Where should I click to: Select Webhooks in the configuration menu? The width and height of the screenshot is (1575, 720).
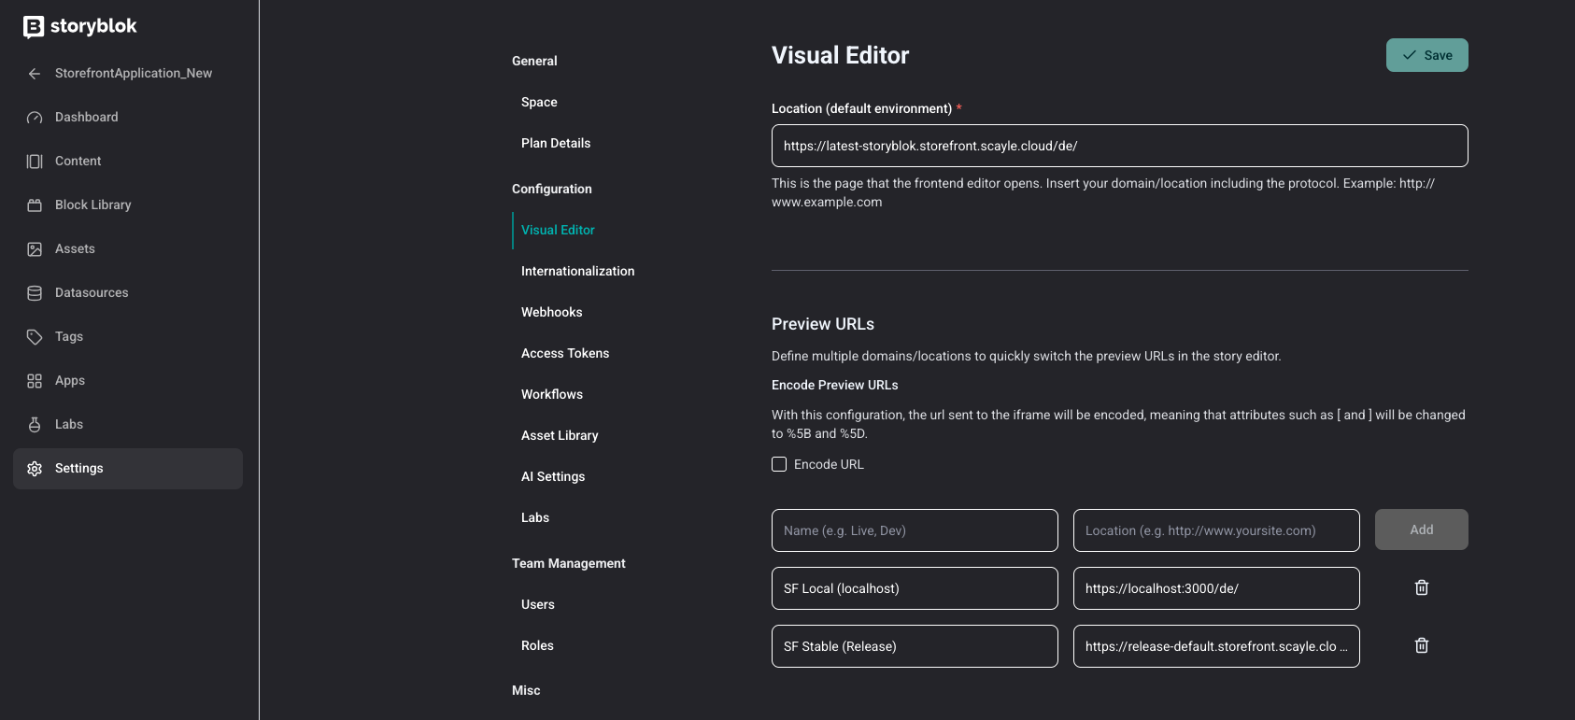click(x=551, y=312)
